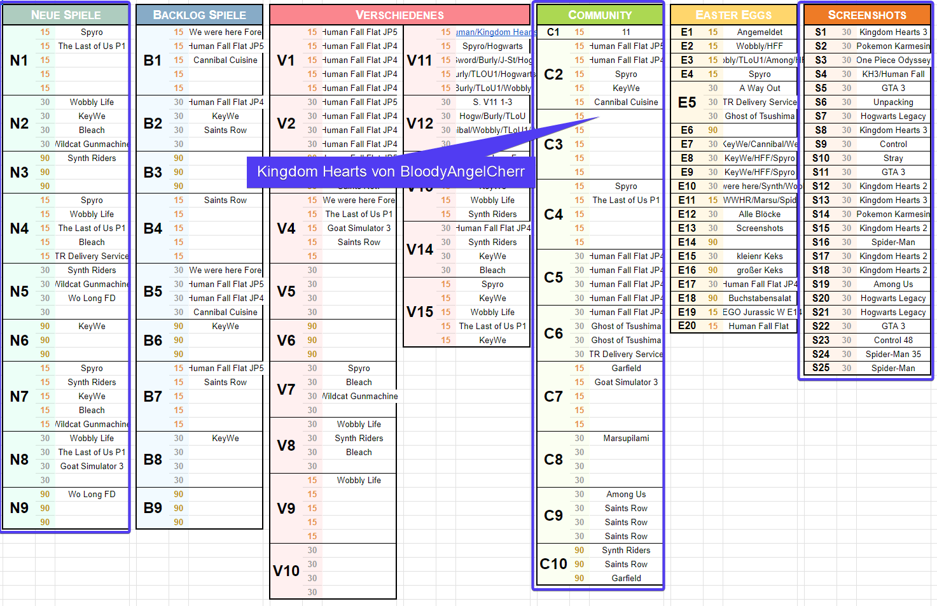Viewport: 937px width, 606px height.
Task: Click the A Way Out cell
Action: (x=760, y=88)
